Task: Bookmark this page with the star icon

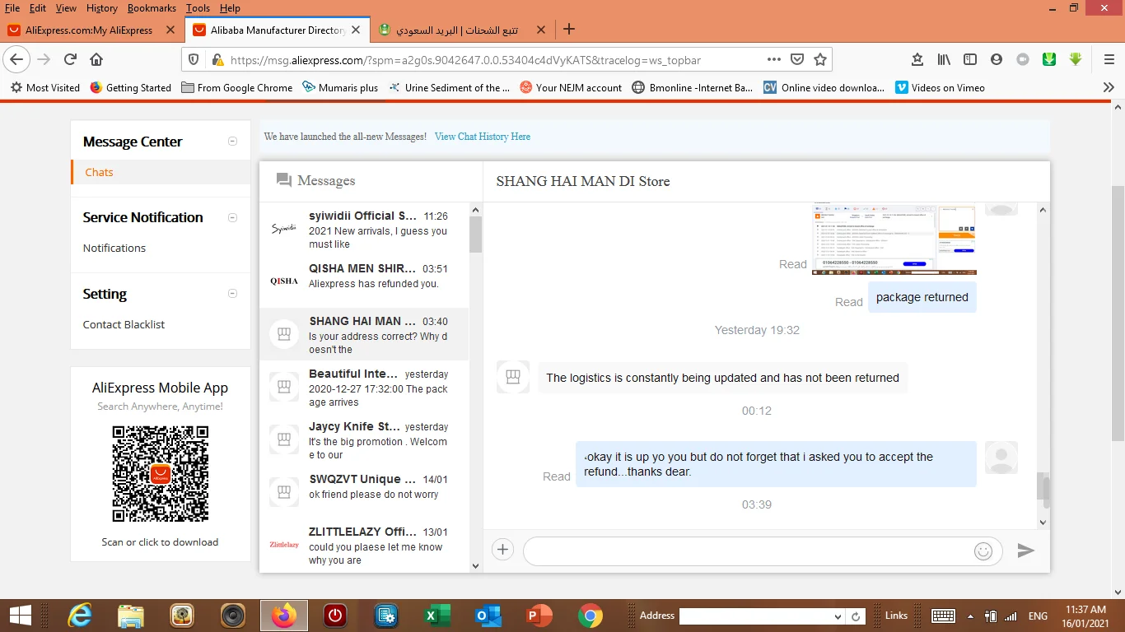Action: pos(820,59)
